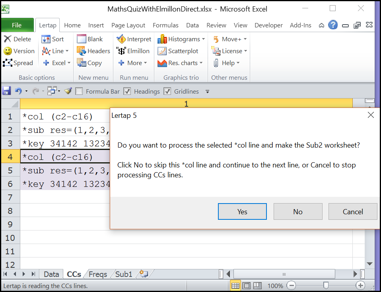Click No to skip this *col line
381x292 pixels.
click(298, 211)
